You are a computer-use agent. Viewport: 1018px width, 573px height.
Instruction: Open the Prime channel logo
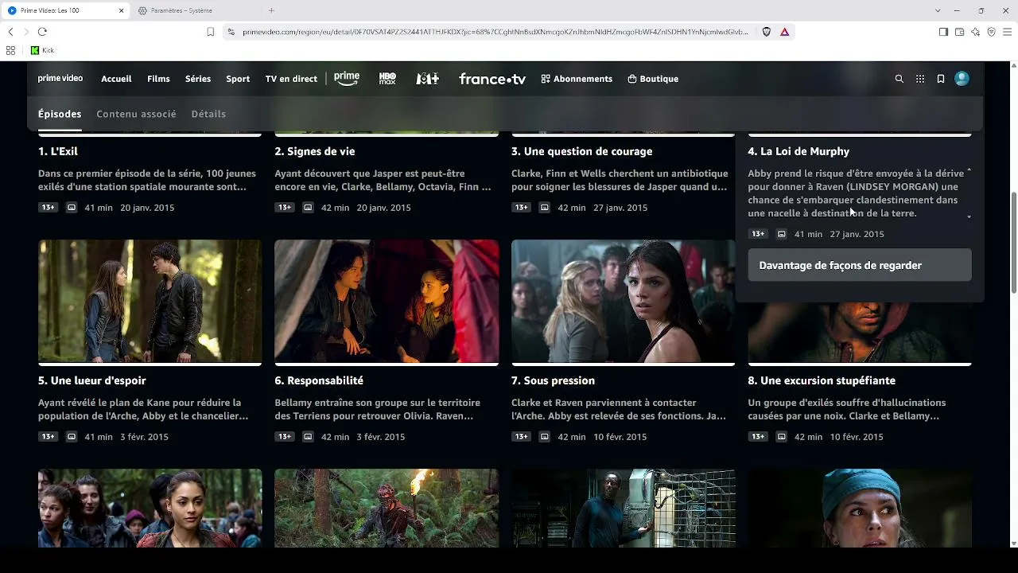pos(347,78)
